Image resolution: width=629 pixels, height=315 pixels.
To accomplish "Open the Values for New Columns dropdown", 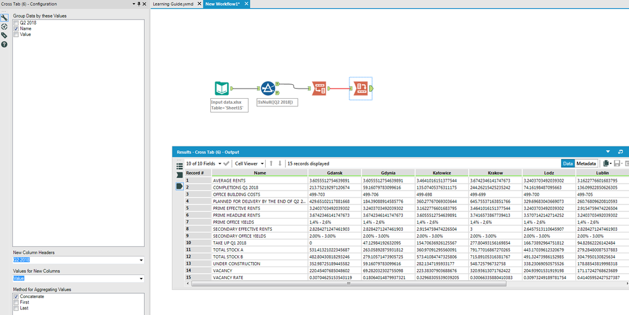I will coord(141,279).
